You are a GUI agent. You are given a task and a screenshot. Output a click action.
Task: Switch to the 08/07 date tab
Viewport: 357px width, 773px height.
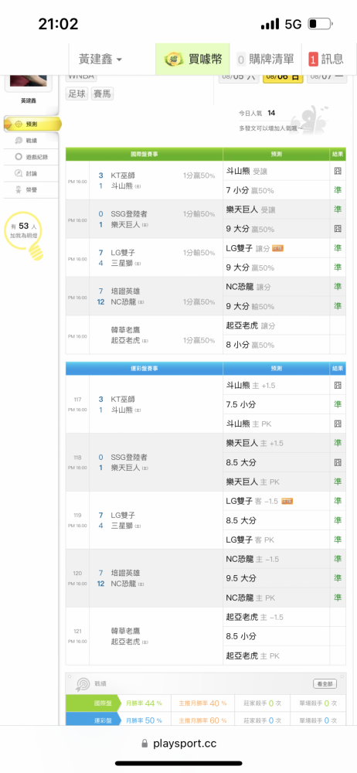326,77
